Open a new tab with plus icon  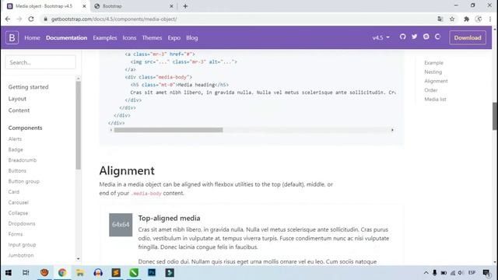(x=185, y=6)
